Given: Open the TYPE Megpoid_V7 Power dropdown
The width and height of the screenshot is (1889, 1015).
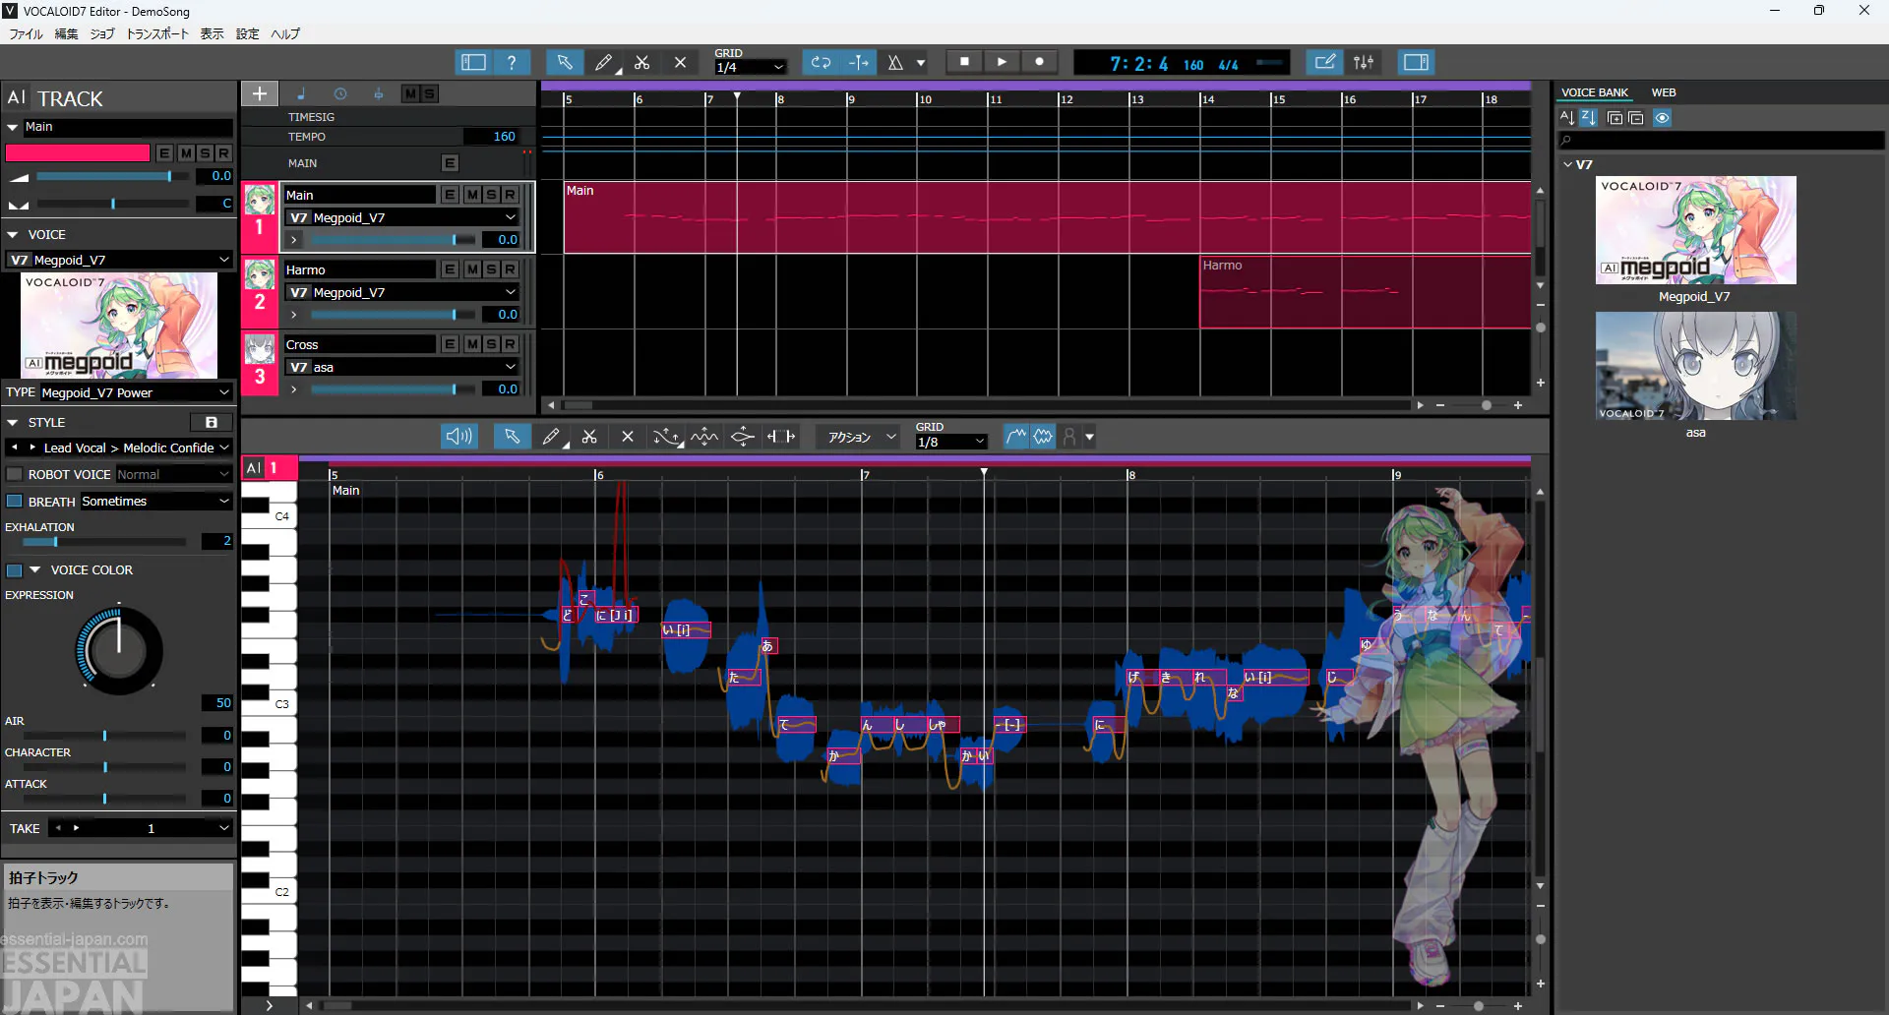Looking at the screenshot, I should [x=136, y=392].
